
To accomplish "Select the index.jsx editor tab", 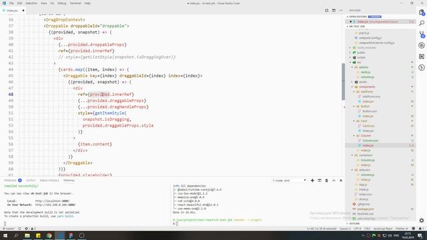I will [x=13, y=11].
